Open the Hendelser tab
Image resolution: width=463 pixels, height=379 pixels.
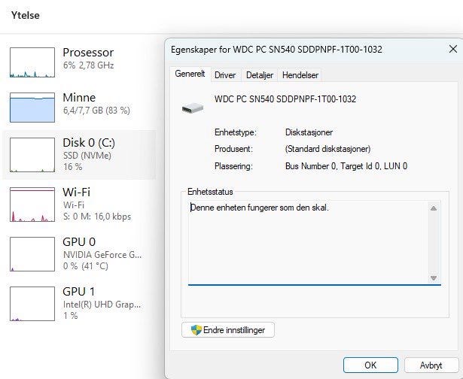point(300,75)
